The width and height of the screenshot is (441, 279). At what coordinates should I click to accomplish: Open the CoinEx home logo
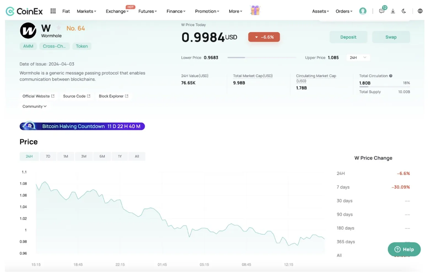[x=24, y=11]
